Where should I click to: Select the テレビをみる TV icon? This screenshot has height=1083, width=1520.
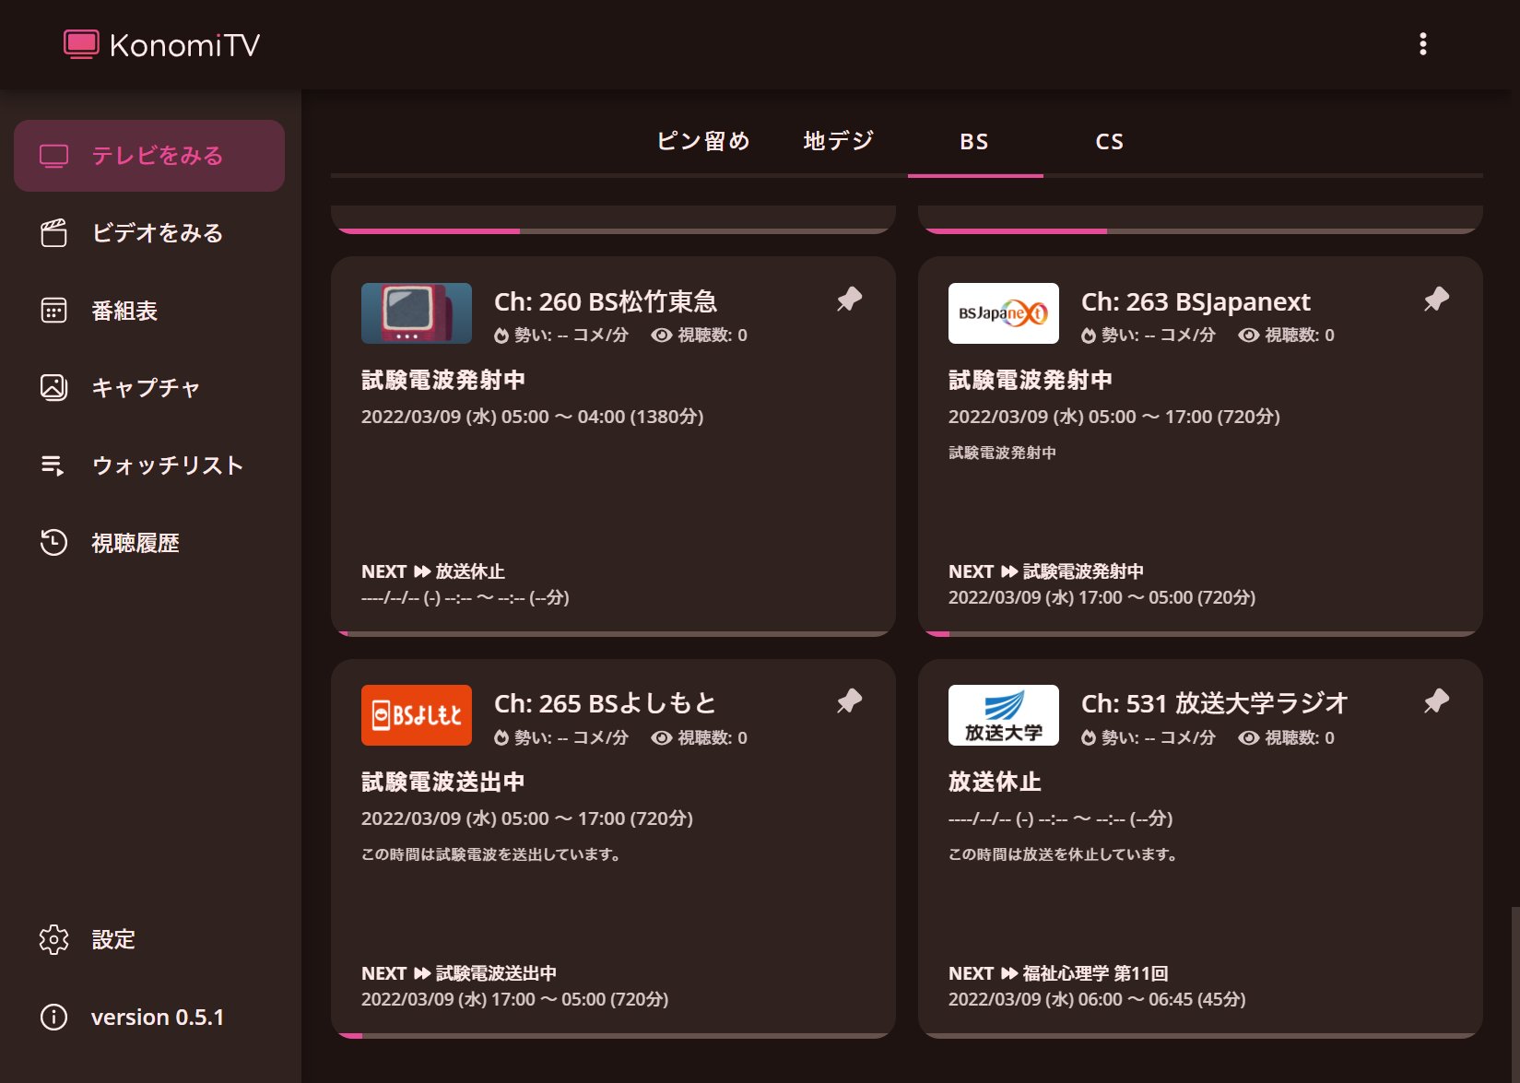point(54,156)
